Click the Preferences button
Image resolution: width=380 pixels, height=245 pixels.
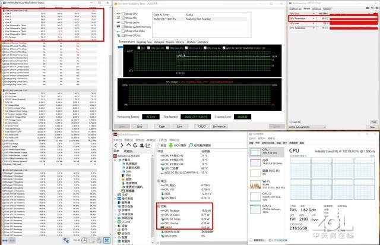pos(219,127)
